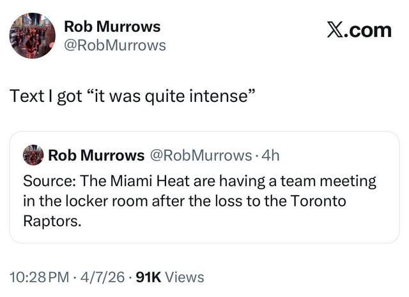This screenshot has width=409, height=297.
Task: Click the small avatar in the quoted post
Action: click(33, 155)
